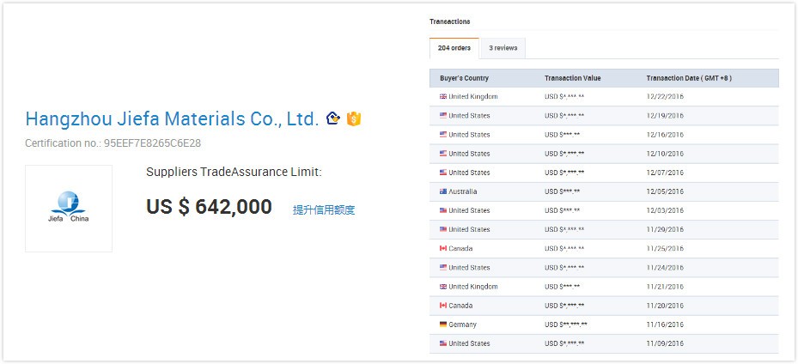Select the date 11/24/2016
Image resolution: width=798 pixels, height=364 pixels.
(x=665, y=267)
